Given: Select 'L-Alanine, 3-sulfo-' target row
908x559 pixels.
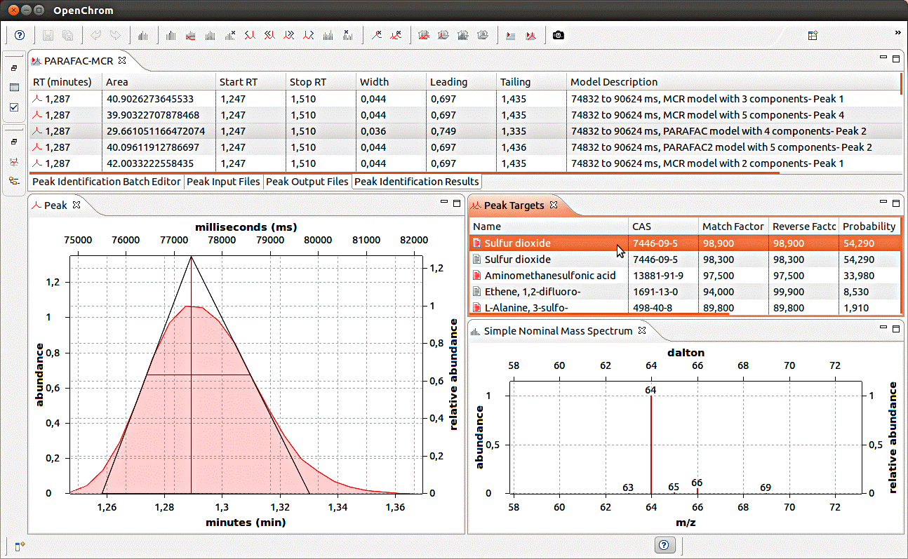Looking at the screenshot, I should pyautogui.click(x=684, y=307).
